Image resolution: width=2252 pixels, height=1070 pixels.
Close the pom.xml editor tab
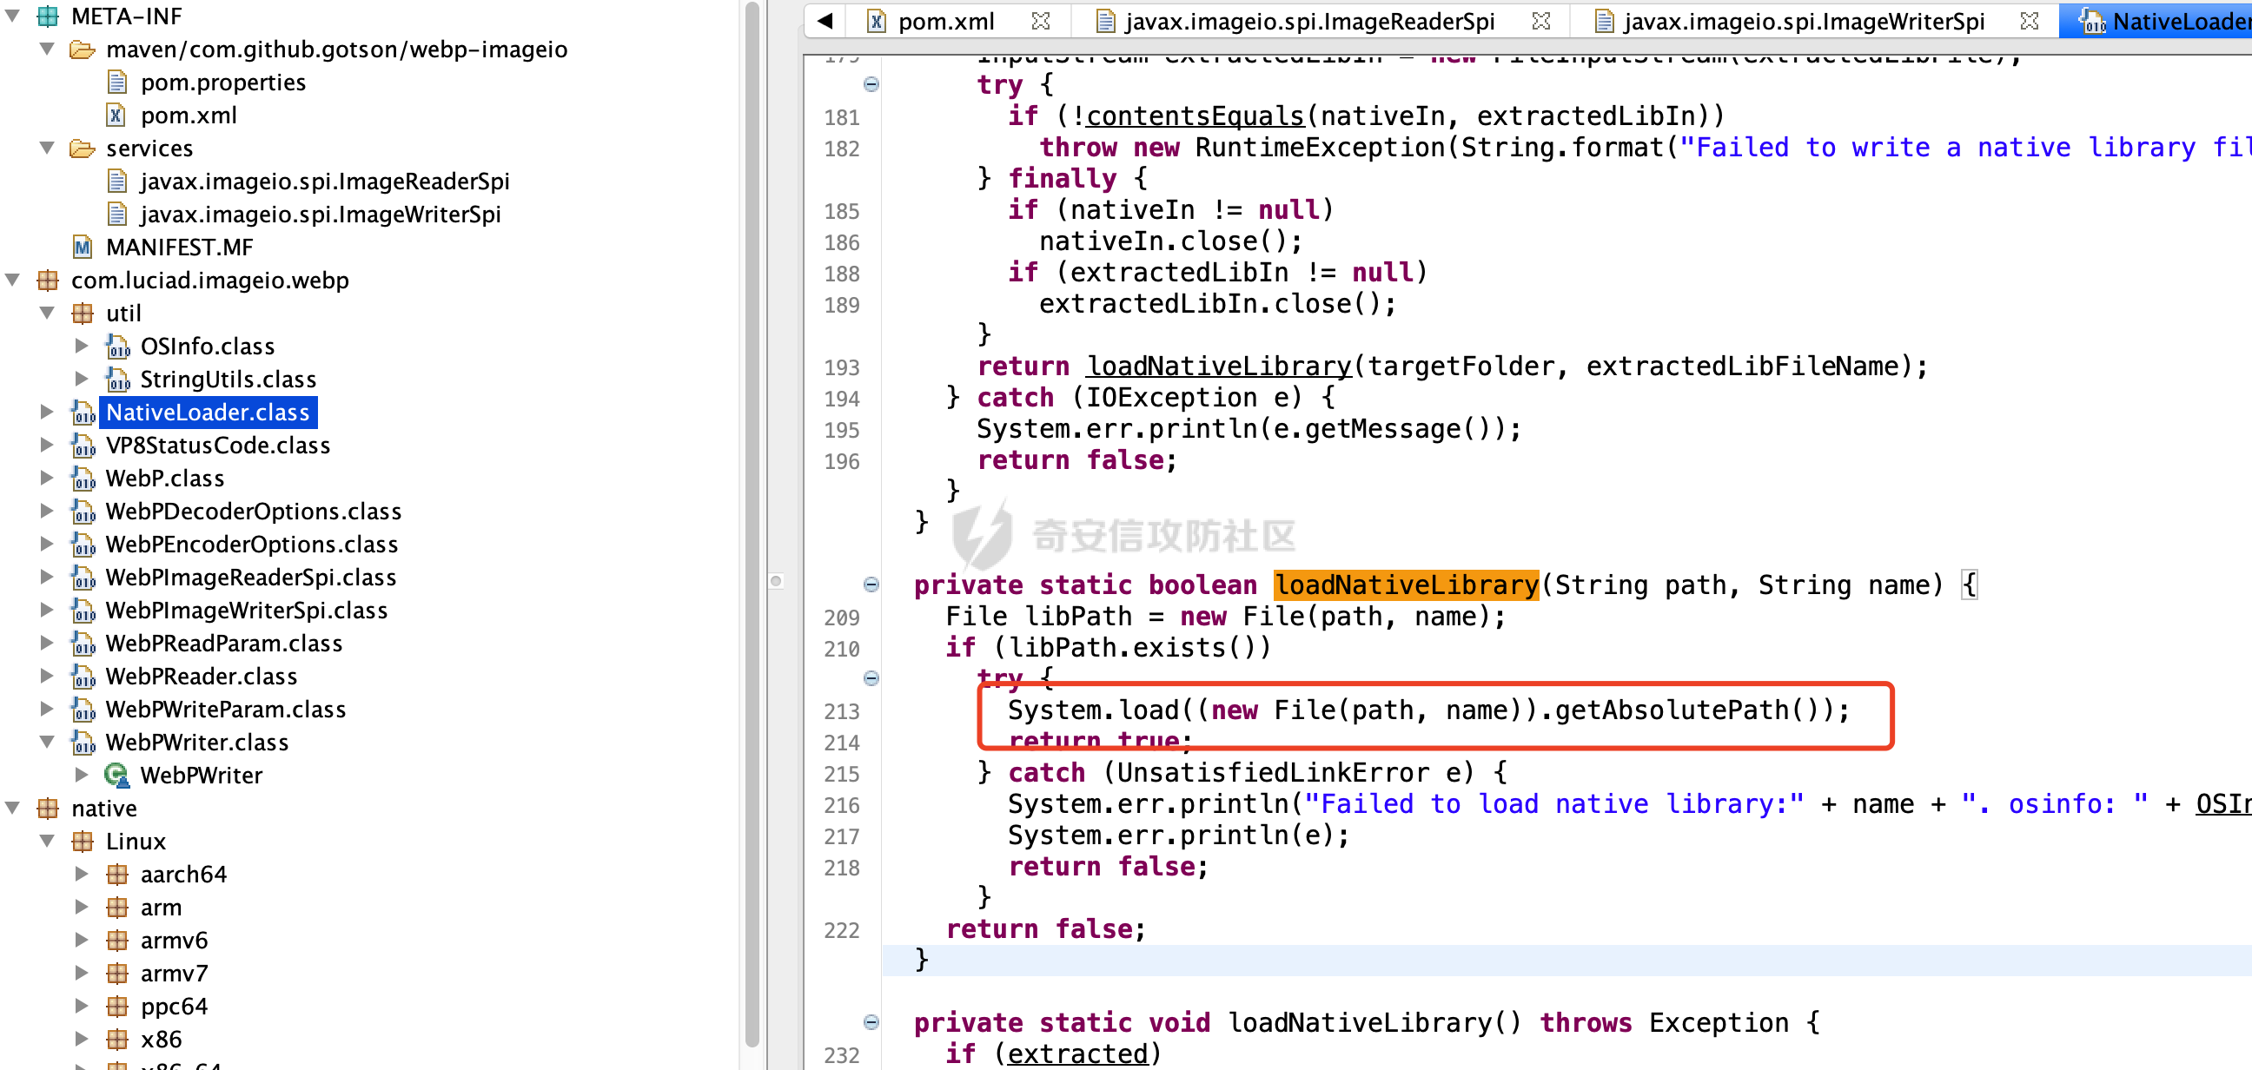point(1040,21)
